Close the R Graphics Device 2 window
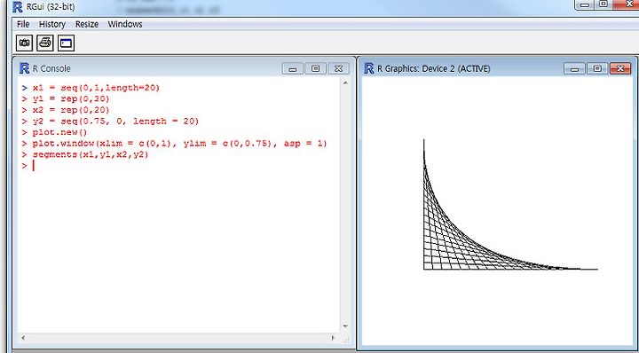The height and width of the screenshot is (353, 639). pyautogui.click(x=620, y=68)
